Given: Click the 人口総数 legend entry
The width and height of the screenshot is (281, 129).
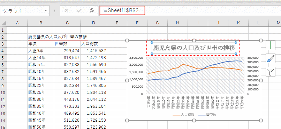Looking at the screenshot, I should click(184, 114).
